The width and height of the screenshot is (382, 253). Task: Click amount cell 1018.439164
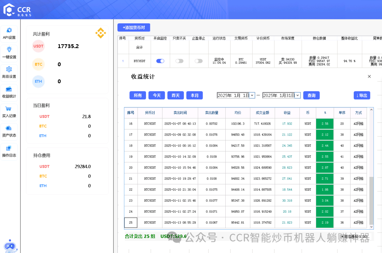coord(262,135)
